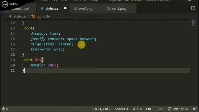This screenshot has height=112, width=199.
Task: Click the breadcrumb chevron separator
Action: pyautogui.click(x=29, y=16)
